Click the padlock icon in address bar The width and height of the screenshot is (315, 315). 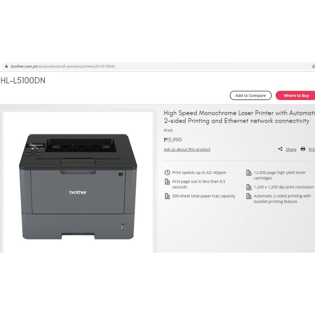[6, 66]
